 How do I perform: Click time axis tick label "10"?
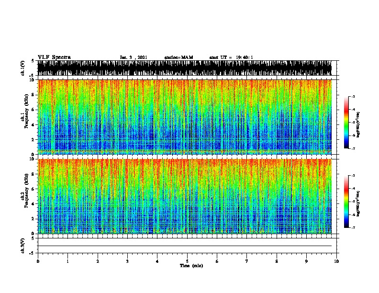336,261
